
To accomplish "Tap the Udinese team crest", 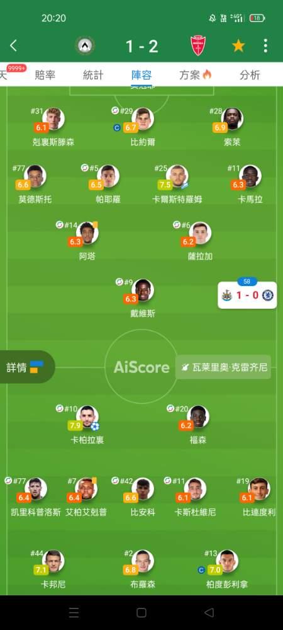I will click(85, 46).
